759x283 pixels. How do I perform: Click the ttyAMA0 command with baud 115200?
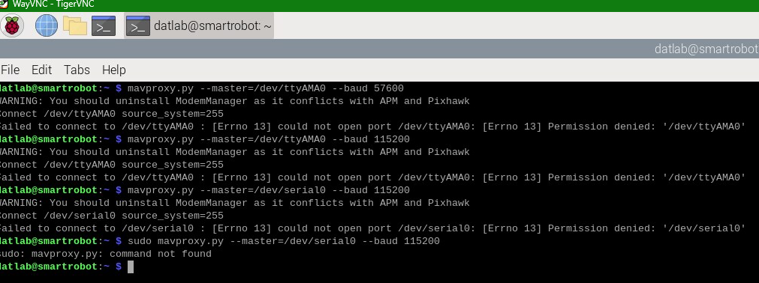(x=268, y=139)
